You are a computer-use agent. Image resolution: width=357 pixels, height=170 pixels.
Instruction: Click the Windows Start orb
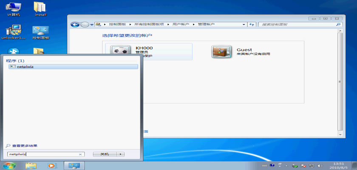point(8,165)
